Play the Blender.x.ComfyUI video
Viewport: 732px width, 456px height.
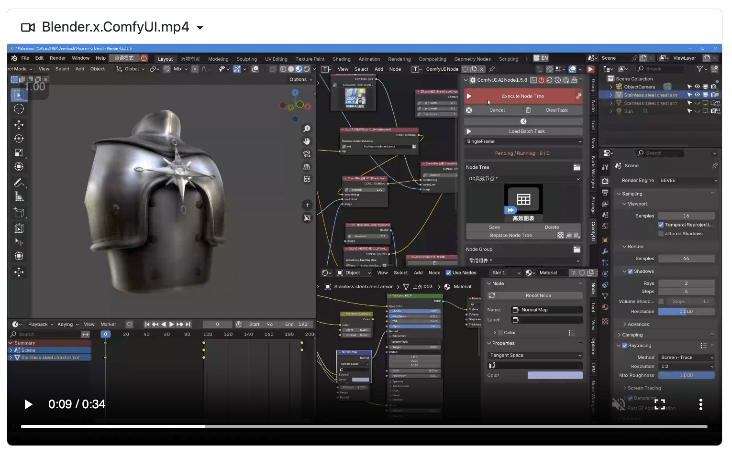pos(28,405)
